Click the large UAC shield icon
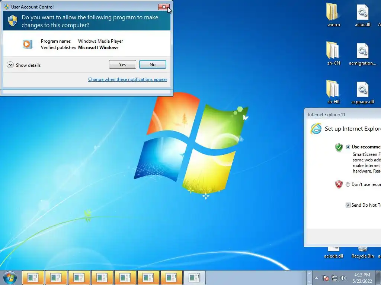Image resolution: width=381 pixels, height=285 pixels. (13, 21)
